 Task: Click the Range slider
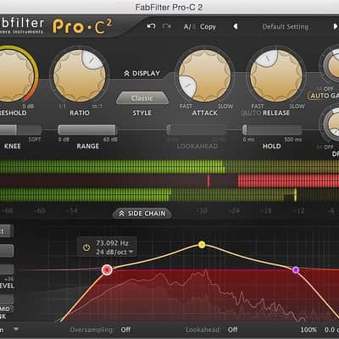[87, 130]
